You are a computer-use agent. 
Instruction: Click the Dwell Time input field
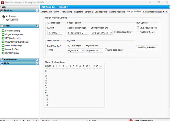click(51, 50)
